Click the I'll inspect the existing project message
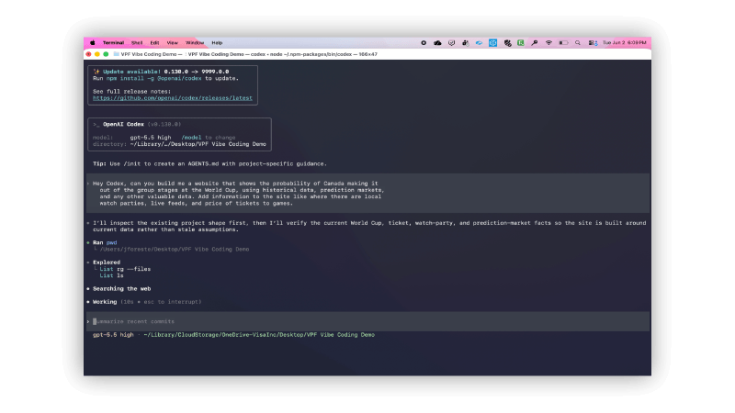 tap(369, 226)
